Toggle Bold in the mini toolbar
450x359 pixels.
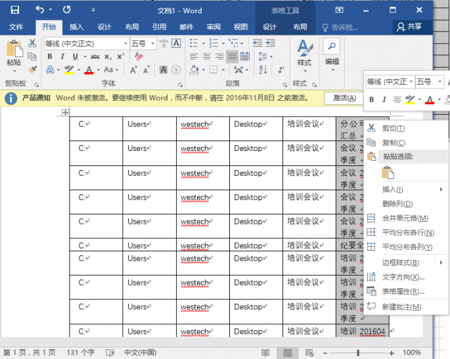click(x=372, y=100)
